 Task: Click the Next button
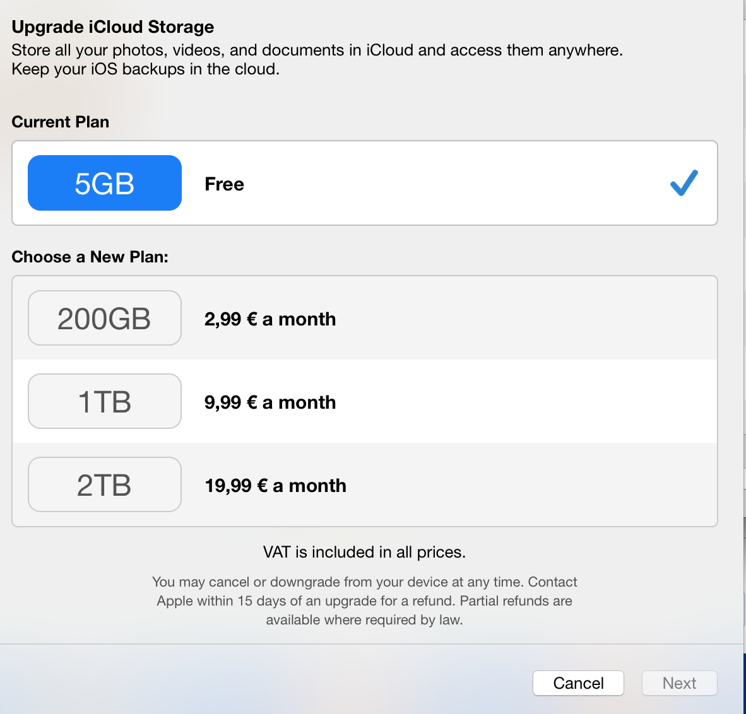point(679,683)
